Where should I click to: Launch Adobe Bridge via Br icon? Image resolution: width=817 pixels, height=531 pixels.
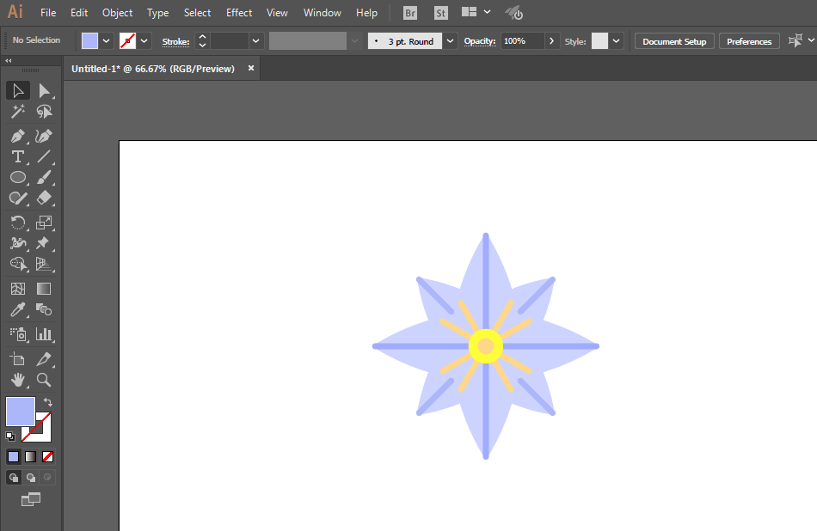point(410,13)
